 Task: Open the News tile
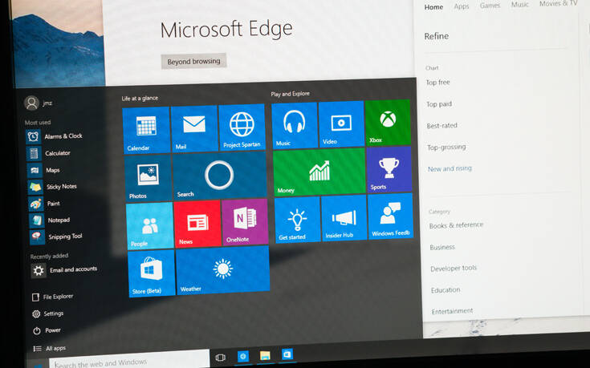click(197, 224)
